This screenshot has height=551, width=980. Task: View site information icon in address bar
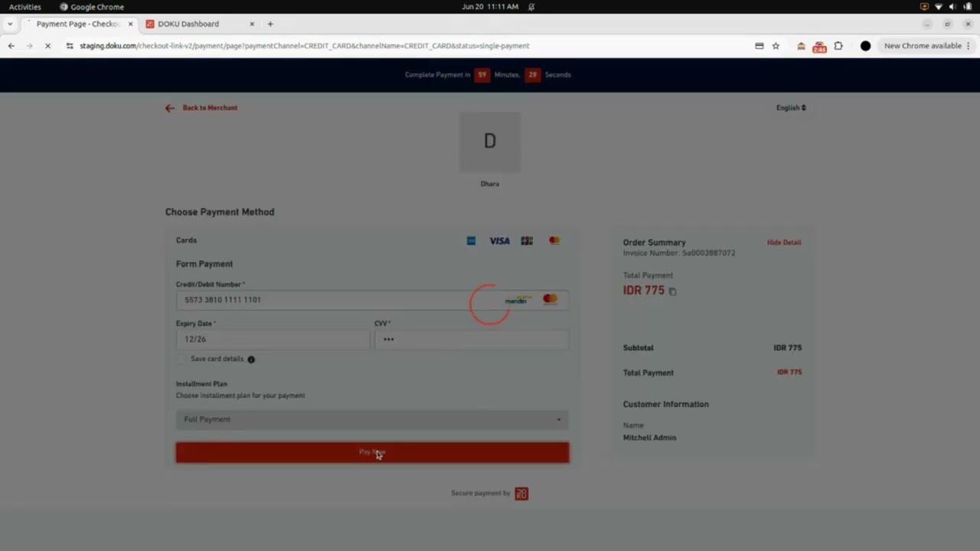tap(70, 46)
